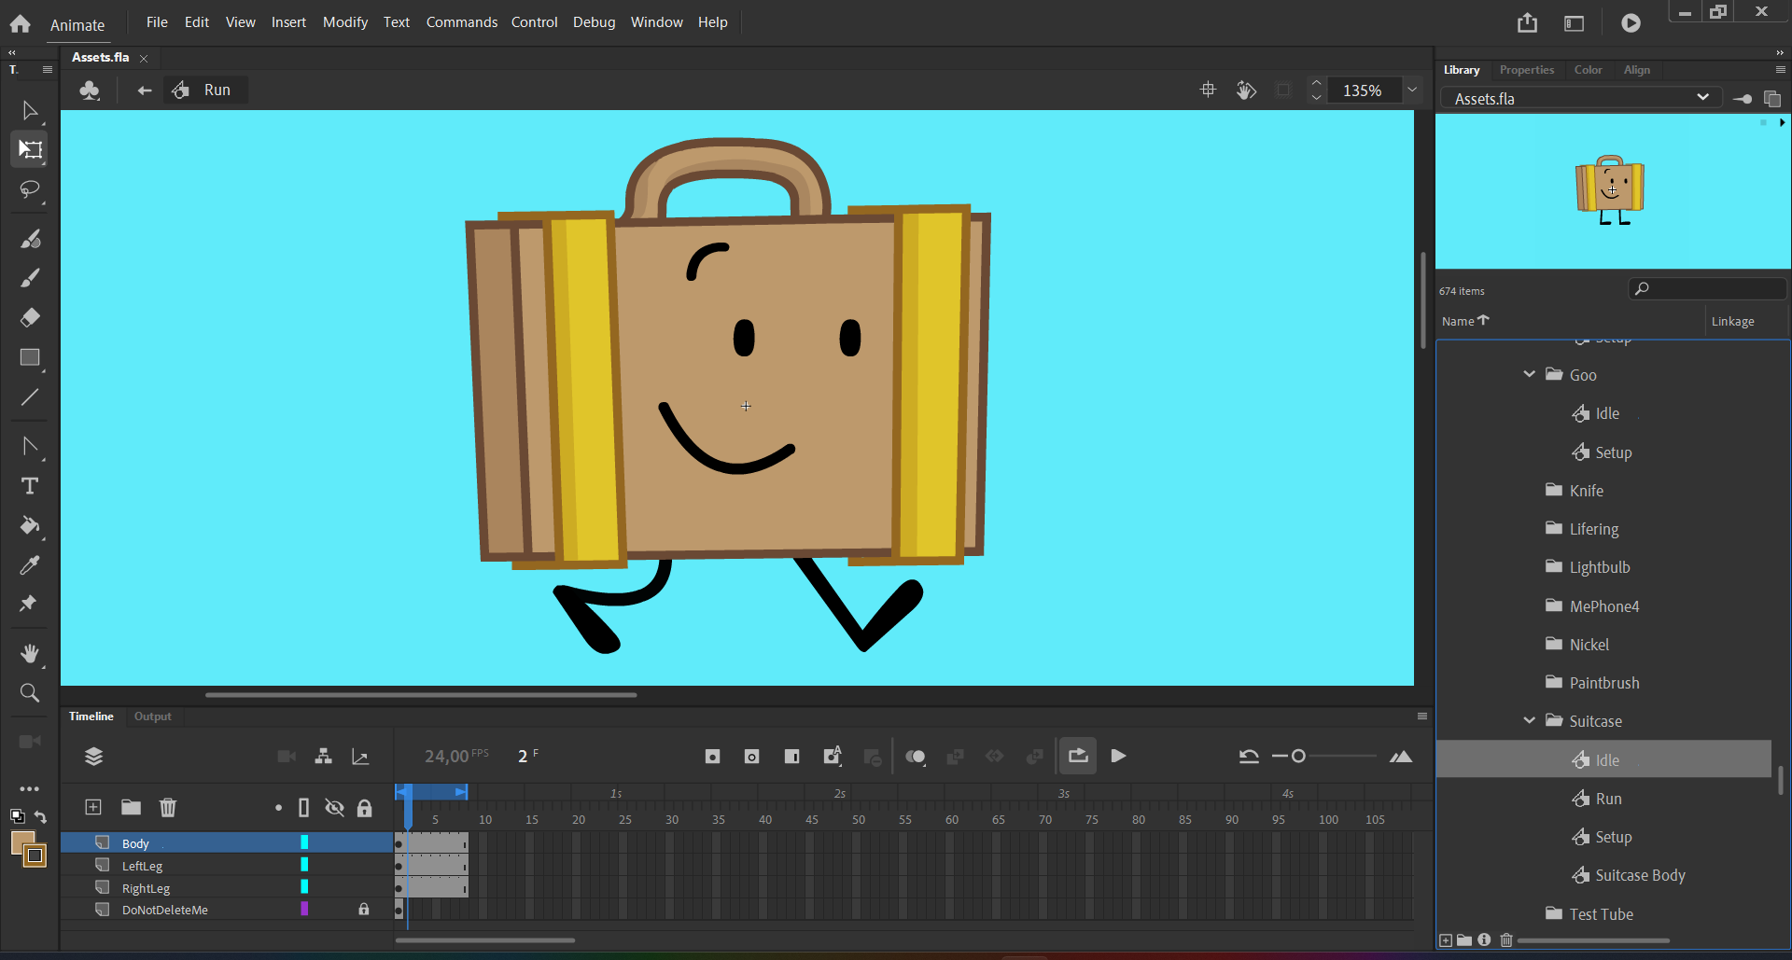Click the Test Movie play icon
The height and width of the screenshot is (960, 1792).
point(1631,23)
